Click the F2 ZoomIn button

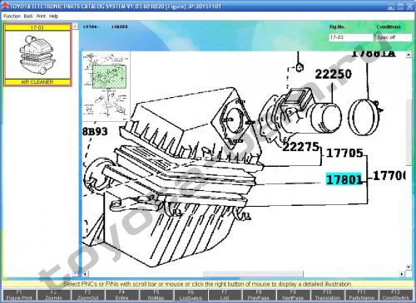(53, 296)
